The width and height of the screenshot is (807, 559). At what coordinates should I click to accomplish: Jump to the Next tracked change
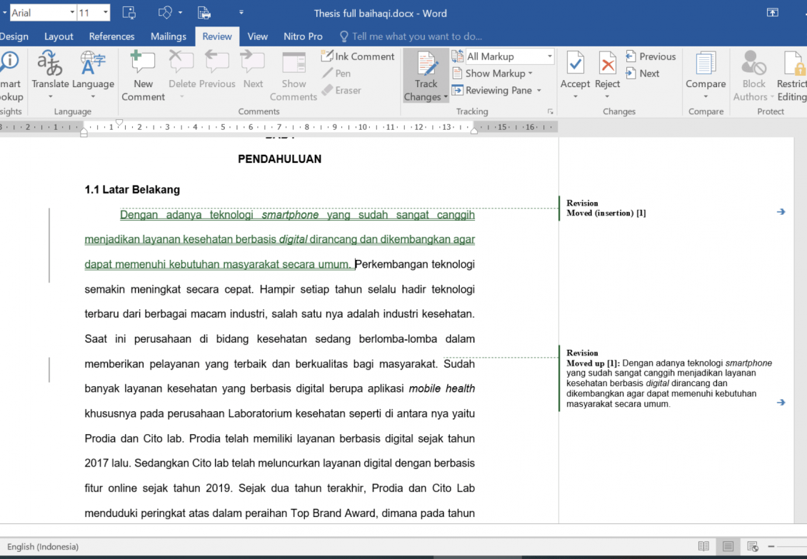click(x=646, y=72)
